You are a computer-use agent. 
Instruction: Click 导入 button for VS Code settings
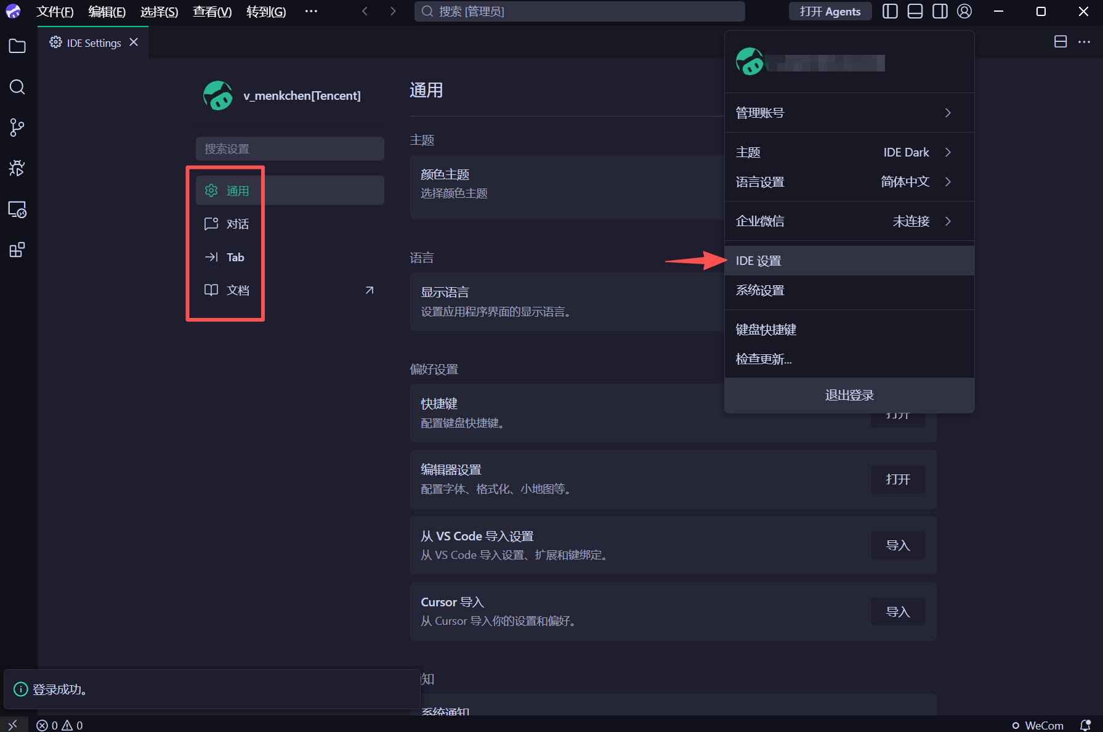point(898,545)
